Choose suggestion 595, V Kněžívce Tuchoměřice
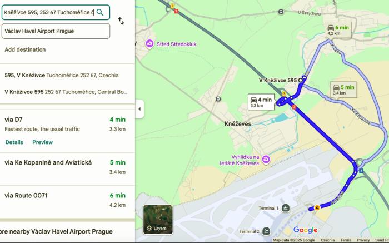 point(67,75)
